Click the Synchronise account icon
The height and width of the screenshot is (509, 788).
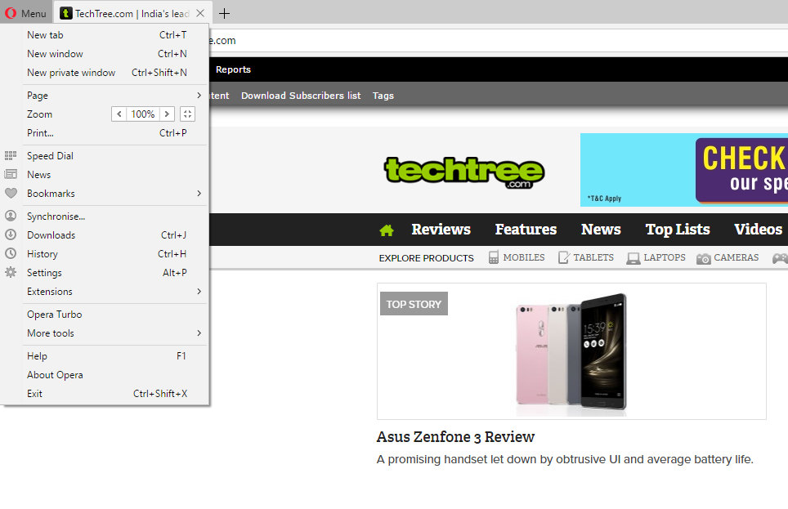pyautogui.click(x=11, y=216)
